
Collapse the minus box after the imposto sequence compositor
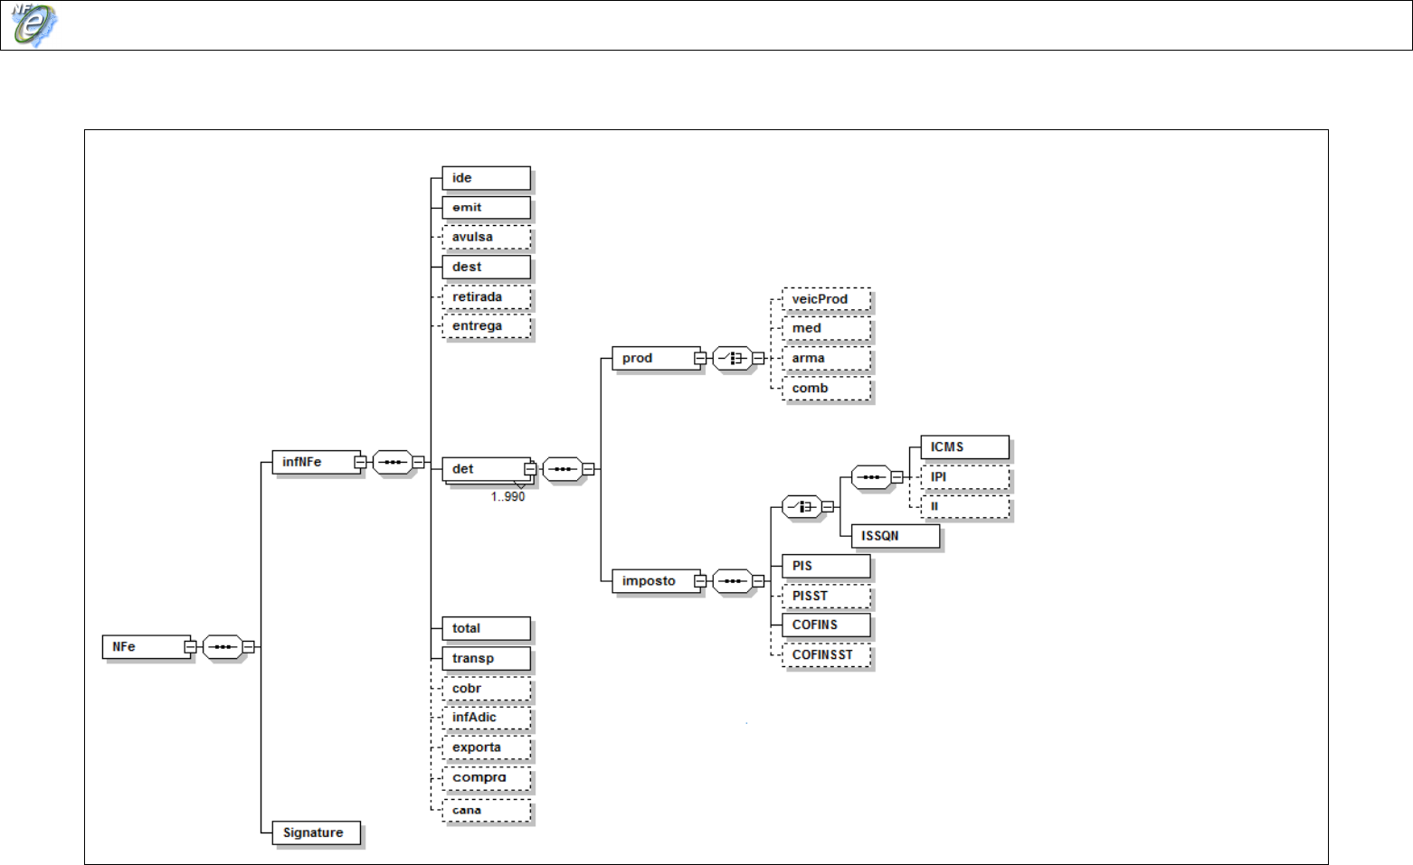coord(758,581)
